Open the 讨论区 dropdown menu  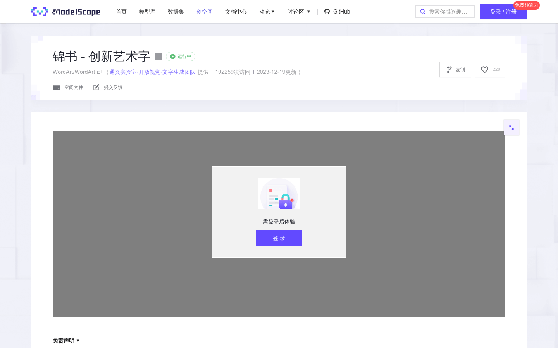pyautogui.click(x=299, y=12)
